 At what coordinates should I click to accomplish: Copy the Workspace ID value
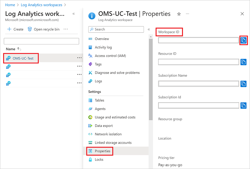pos(243,40)
